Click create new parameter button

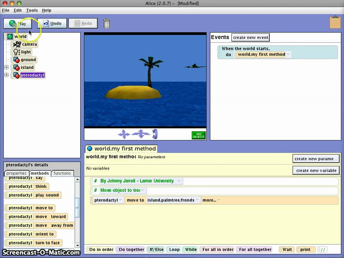tap(316, 159)
